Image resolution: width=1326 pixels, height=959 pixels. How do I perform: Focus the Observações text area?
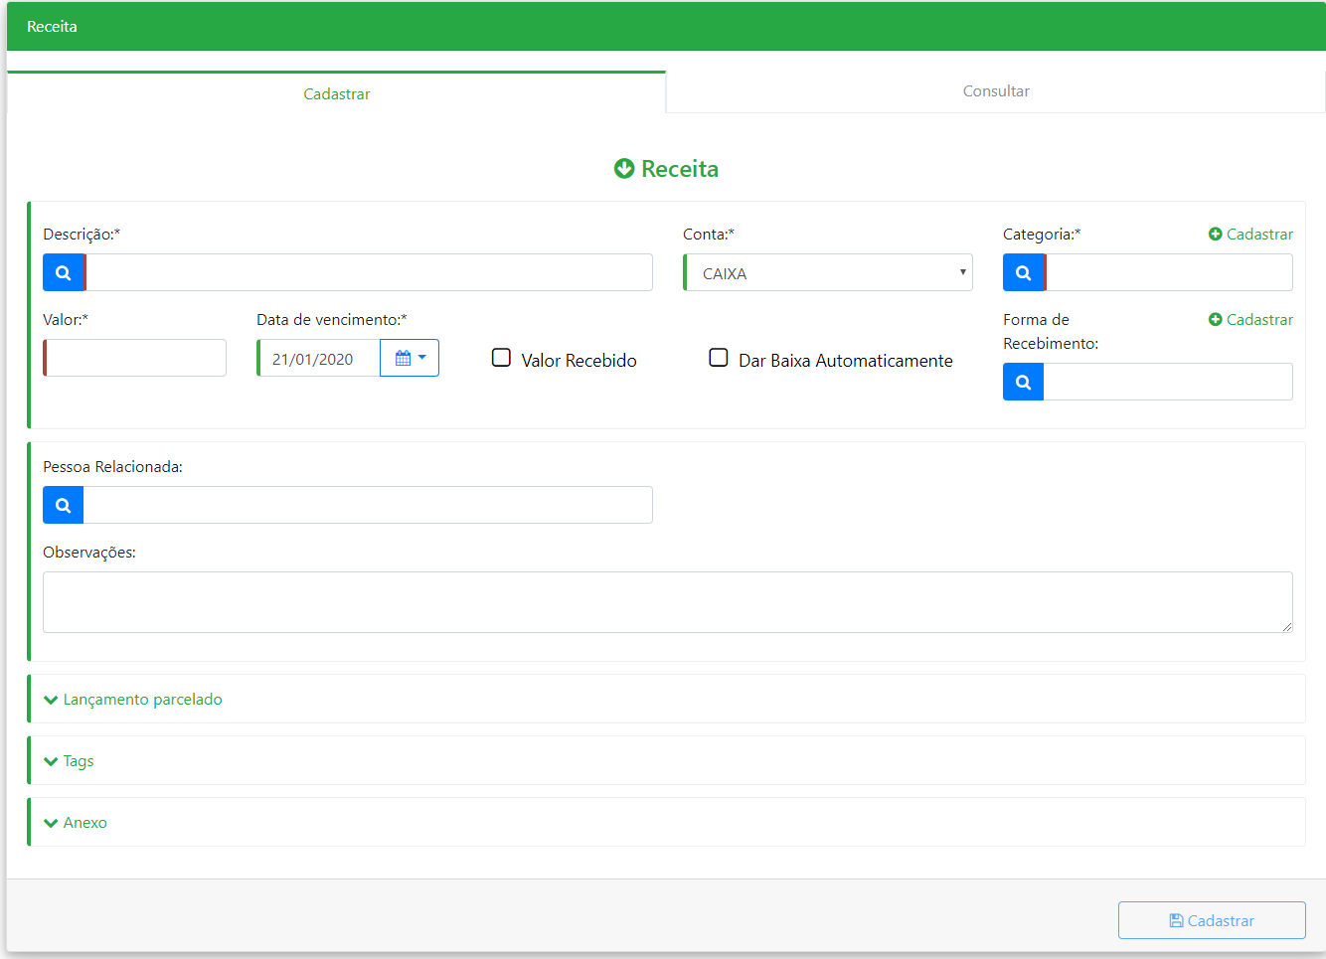tap(667, 602)
